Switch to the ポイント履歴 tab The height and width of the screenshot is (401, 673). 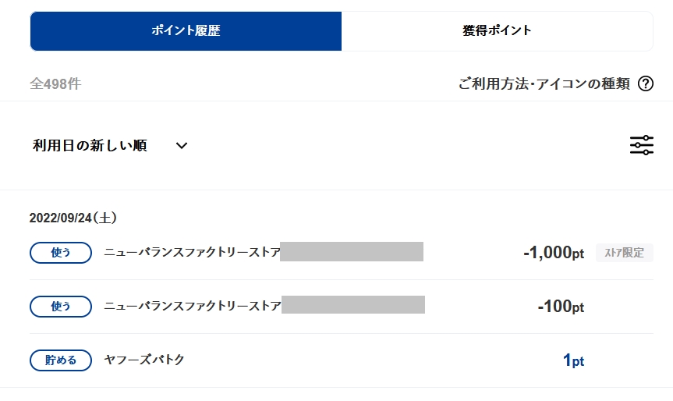186,31
